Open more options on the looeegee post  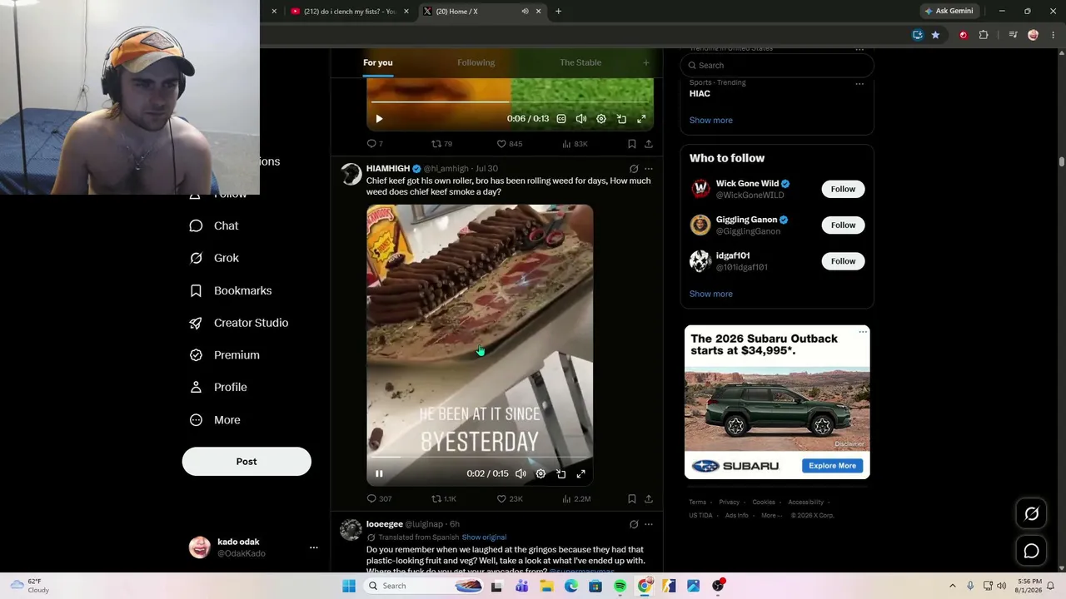(649, 524)
